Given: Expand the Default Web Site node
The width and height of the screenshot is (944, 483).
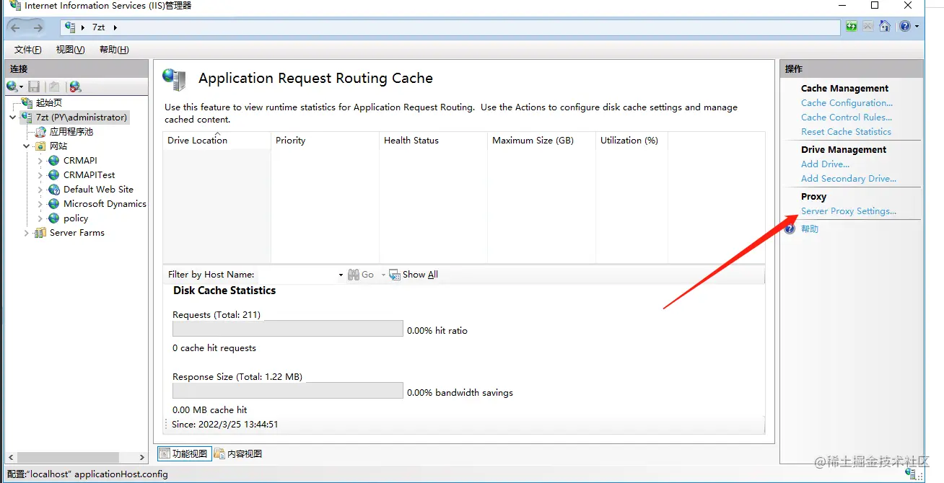Looking at the screenshot, I should point(40,190).
